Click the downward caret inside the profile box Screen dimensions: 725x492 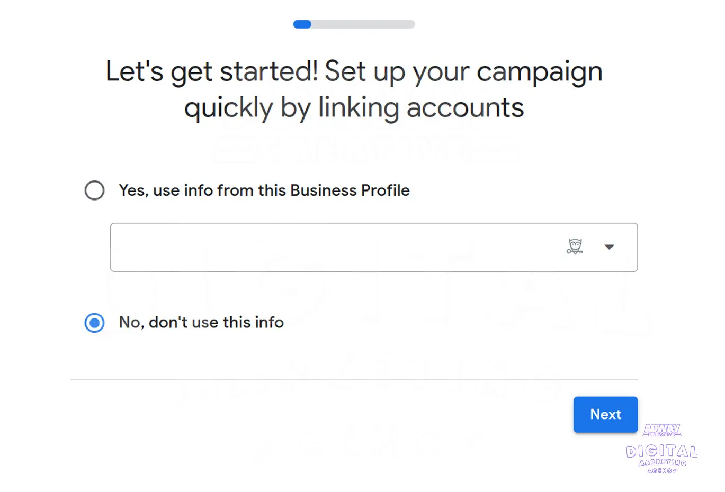tap(609, 247)
